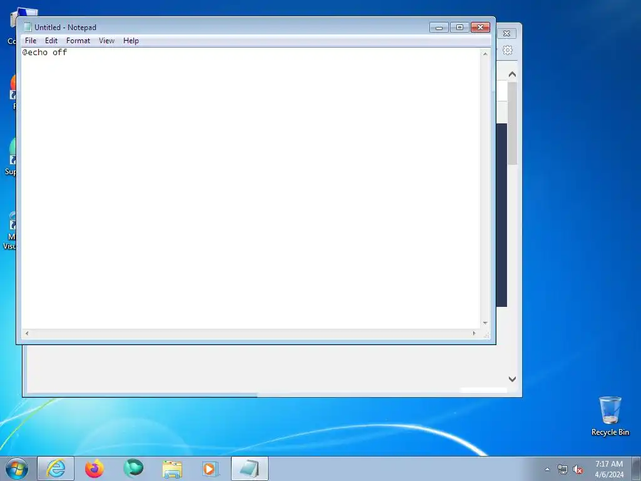Open the View menu in Notepad

(106, 41)
